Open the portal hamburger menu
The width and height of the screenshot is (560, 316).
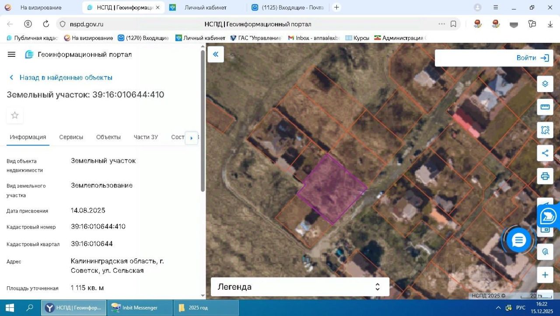pyautogui.click(x=12, y=54)
